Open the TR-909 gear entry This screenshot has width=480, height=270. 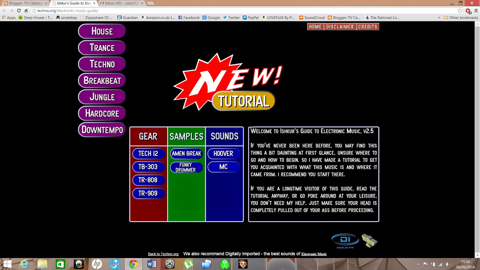pyautogui.click(x=149, y=193)
